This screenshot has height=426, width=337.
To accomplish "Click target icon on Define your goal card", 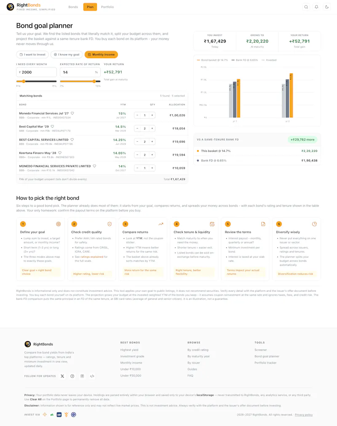I will pos(58,224).
